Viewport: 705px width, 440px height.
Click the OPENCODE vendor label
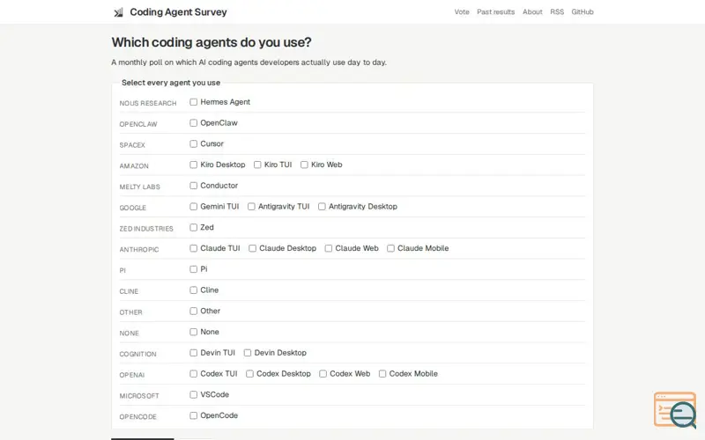(137, 416)
